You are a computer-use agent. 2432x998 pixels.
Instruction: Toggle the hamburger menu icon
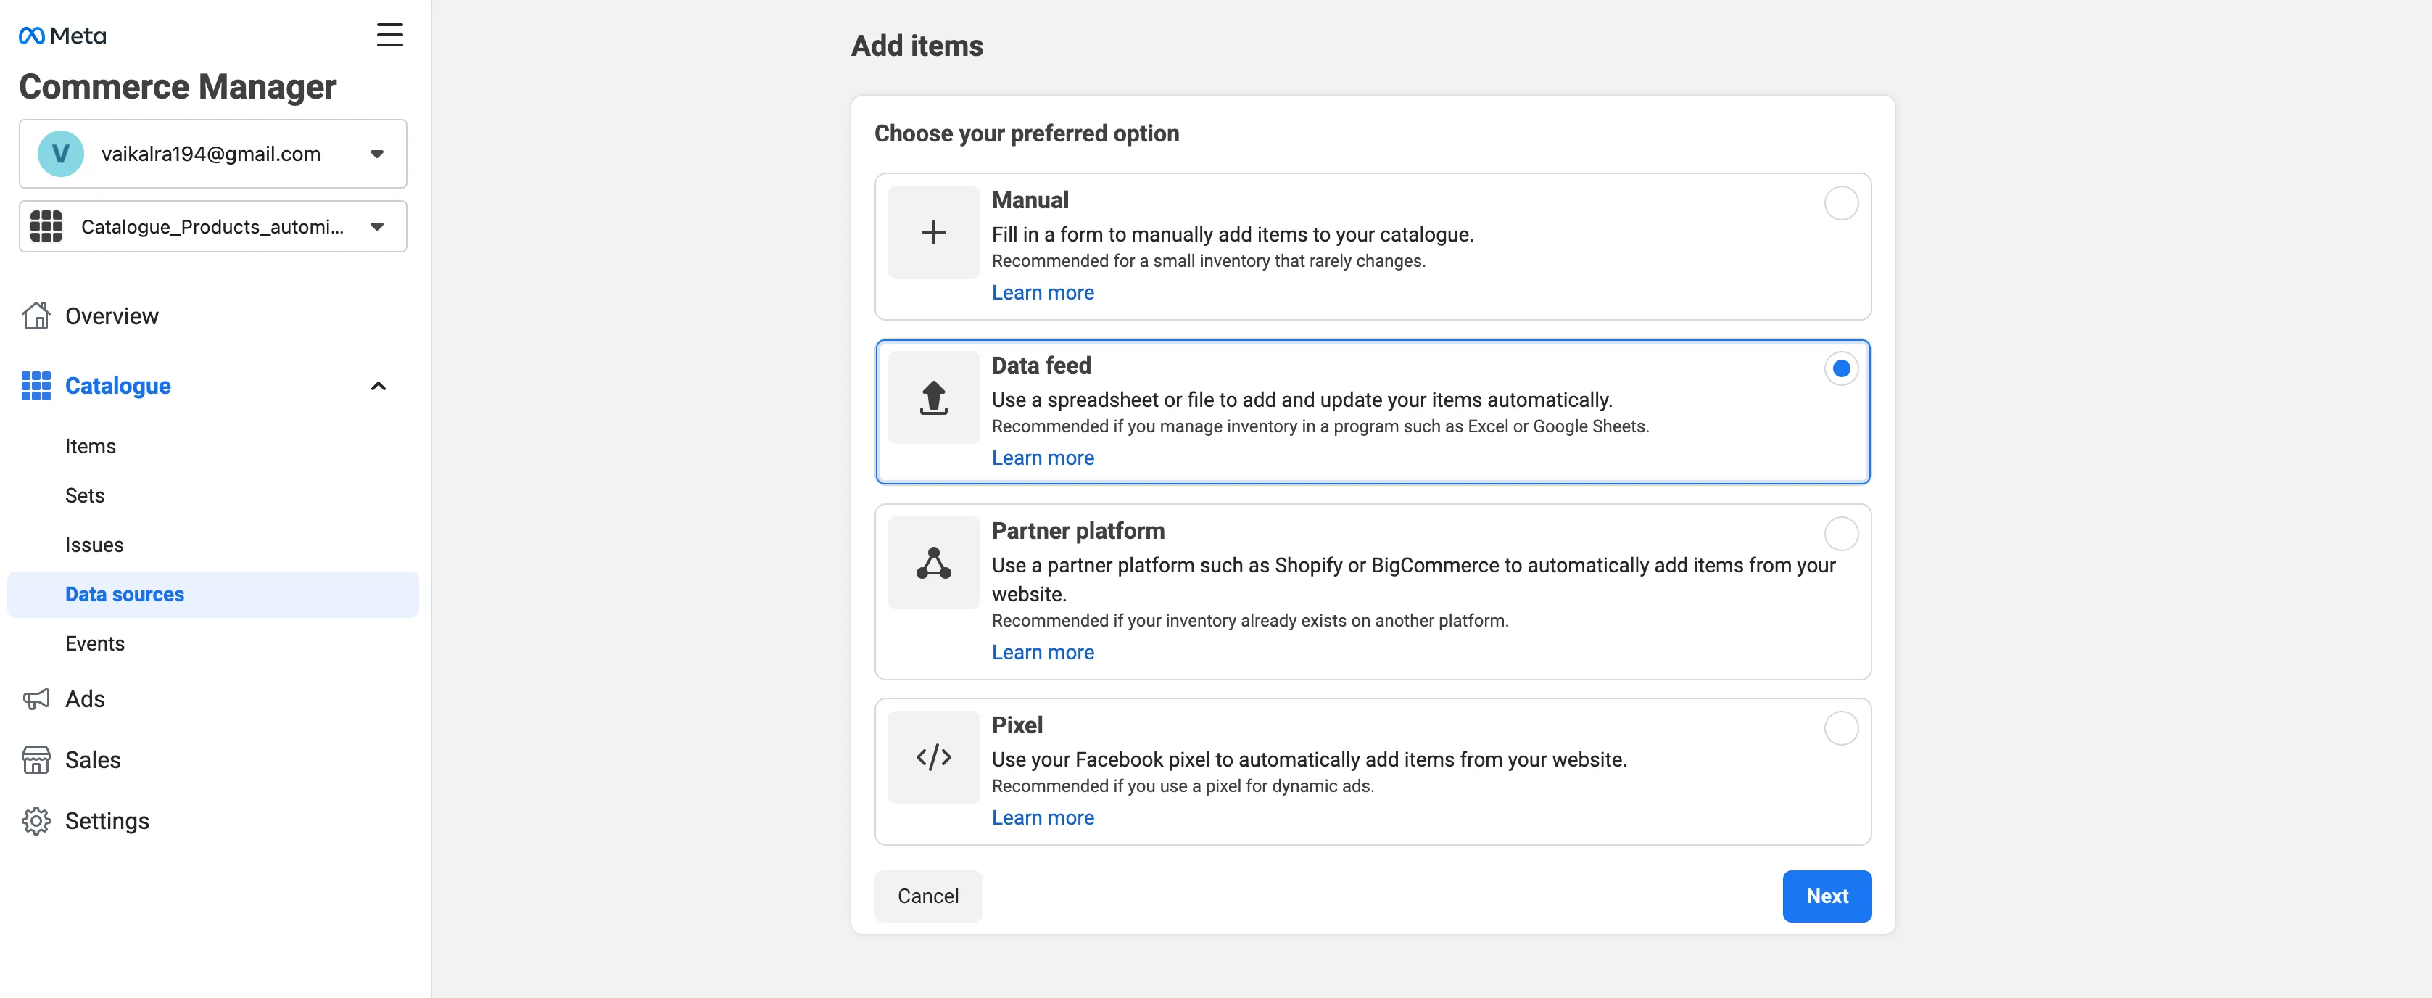point(389,35)
